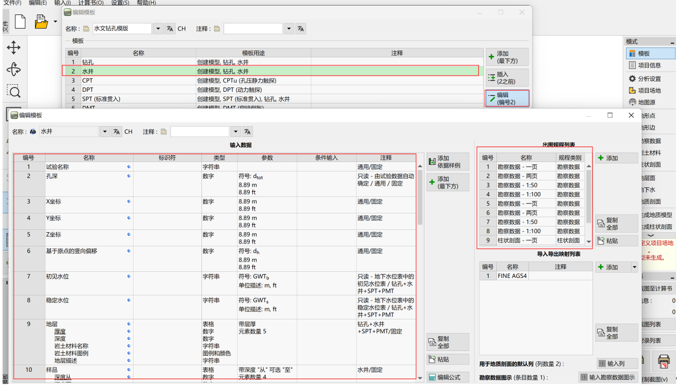
Task: Click translate icon beside front dialog 注释
Action: [x=247, y=131]
